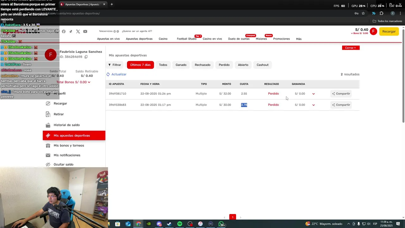Click the yellow Recargar button
Screen dimensions: 405x228
(x=389, y=31)
